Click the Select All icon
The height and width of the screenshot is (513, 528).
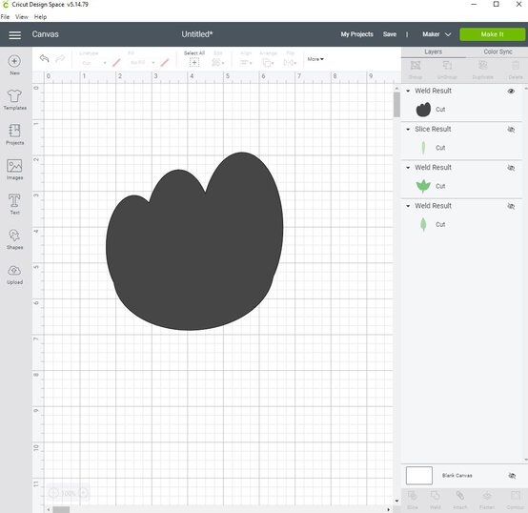(x=194, y=62)
